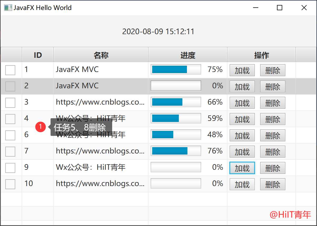Delete task ID 6 via 删除
This screenshot has width=317, height=226.
273,135
